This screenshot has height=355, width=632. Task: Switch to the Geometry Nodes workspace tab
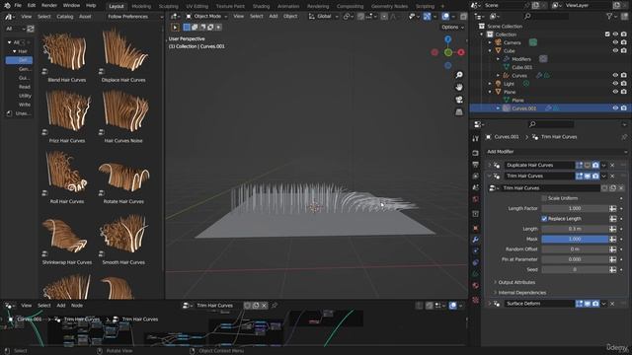[389, 7]
